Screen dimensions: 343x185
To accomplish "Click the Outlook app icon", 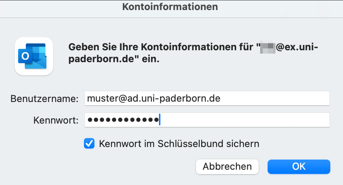I will coord(34,56).
